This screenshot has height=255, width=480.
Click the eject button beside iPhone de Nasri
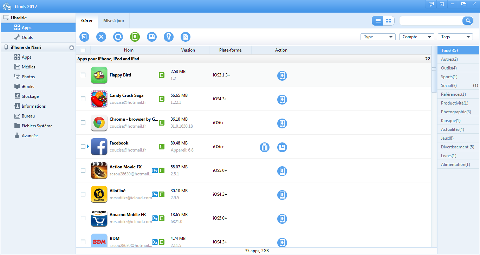point(72,47)
